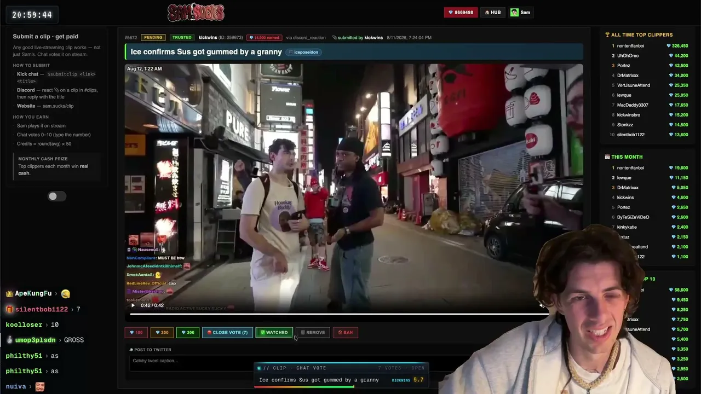Viewport: 701px width, 394px height.
Task: Click the PENDING status badge
Action: [x=153, y=38]
